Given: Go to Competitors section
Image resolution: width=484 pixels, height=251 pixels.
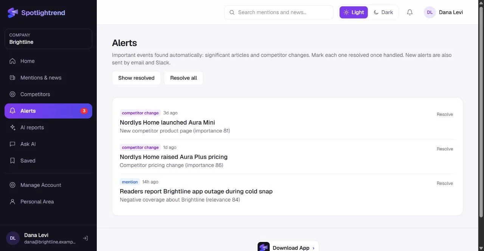Looking at the screenshot, I should point(48,94).
